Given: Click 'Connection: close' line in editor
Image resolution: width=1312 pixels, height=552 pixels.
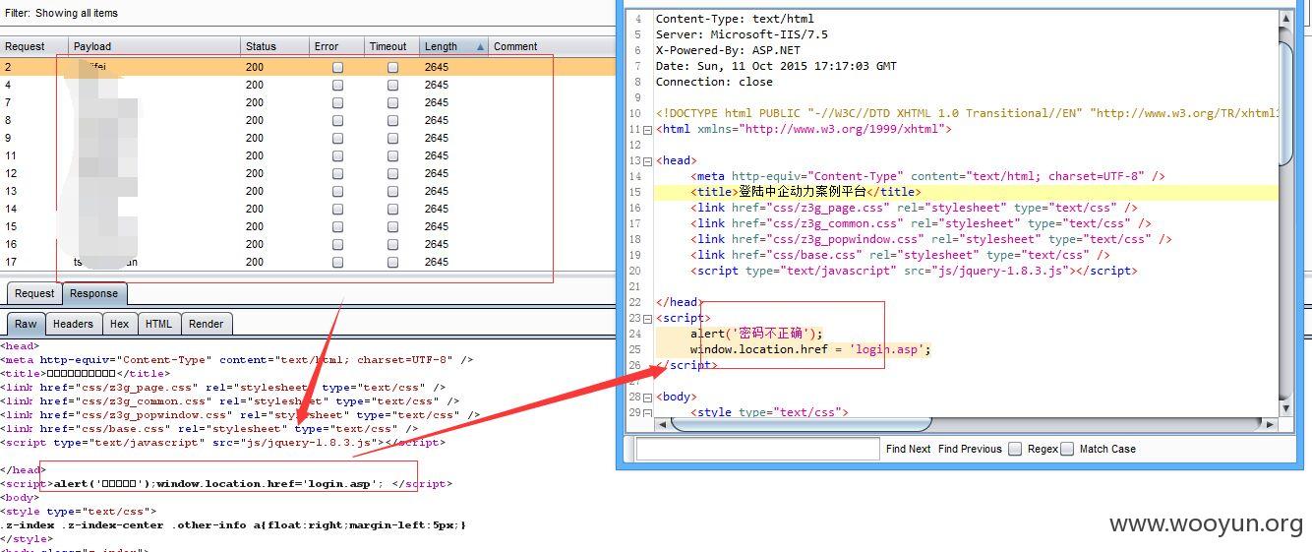Looking at the screenshot, I should click(714, 82).
